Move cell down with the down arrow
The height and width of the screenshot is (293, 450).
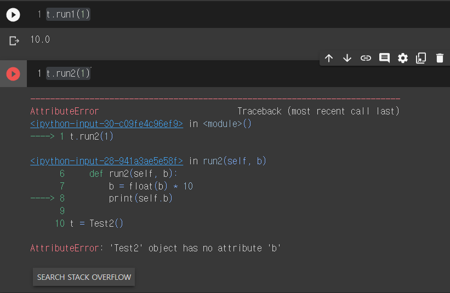pos(348,58)
